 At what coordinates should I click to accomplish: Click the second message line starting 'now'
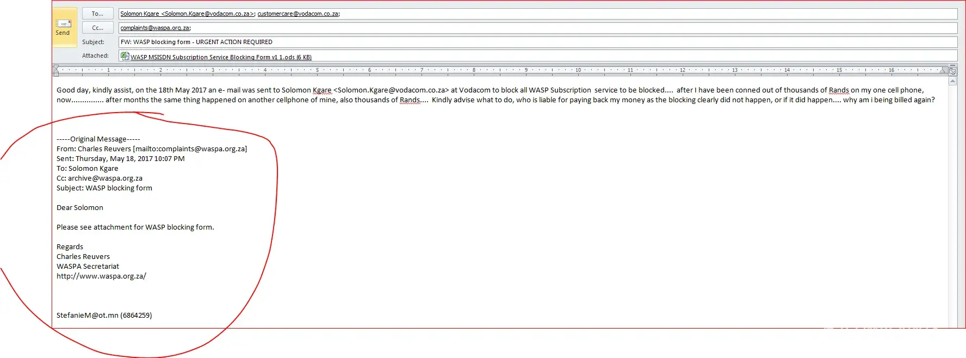496,100
